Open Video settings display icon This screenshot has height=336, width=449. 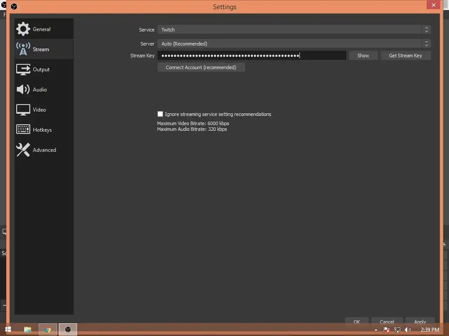23,110
